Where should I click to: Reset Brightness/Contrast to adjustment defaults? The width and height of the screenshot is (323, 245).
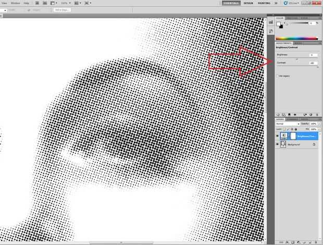[311, 115]
